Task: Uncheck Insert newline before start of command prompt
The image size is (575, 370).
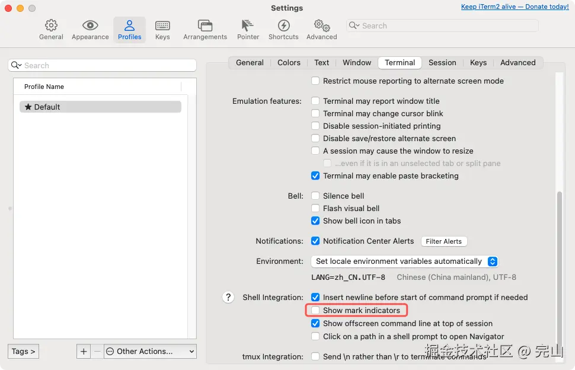Action: tap(315, 297)
